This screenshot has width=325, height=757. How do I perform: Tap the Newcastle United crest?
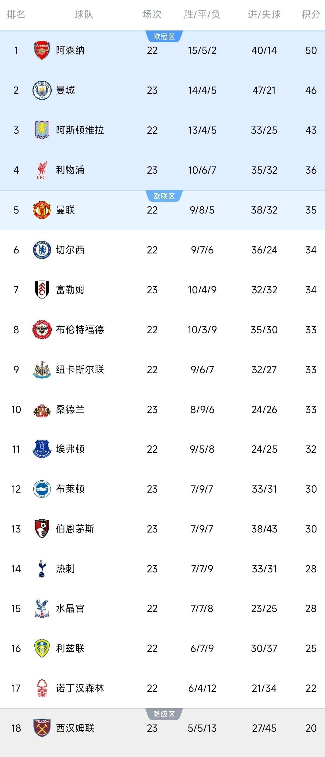pyautogui.click(x=42, y=370)
